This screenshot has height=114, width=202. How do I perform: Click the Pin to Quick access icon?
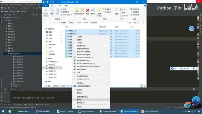46,10
